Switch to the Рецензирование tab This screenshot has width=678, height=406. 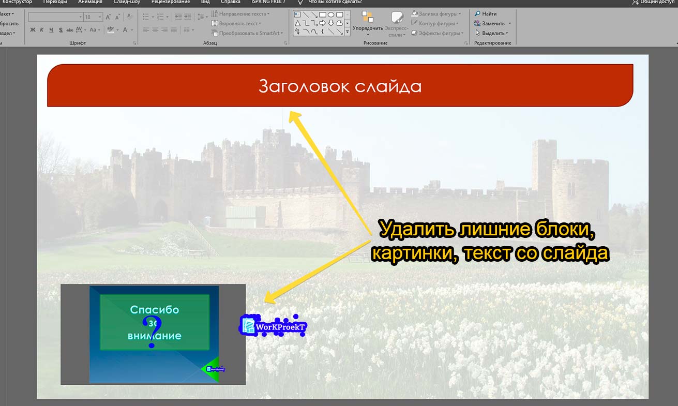[x=168, y=2]
